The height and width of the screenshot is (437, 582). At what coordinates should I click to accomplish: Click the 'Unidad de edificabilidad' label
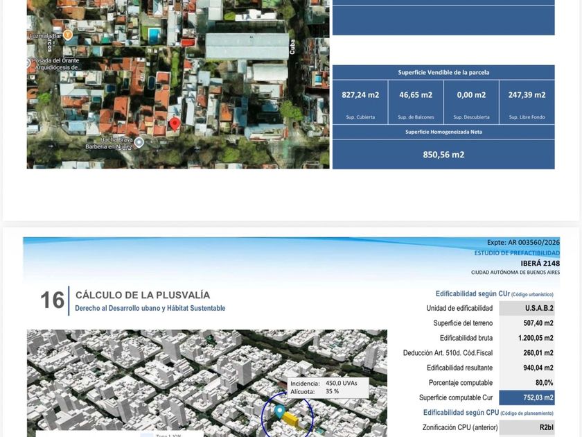459,308
